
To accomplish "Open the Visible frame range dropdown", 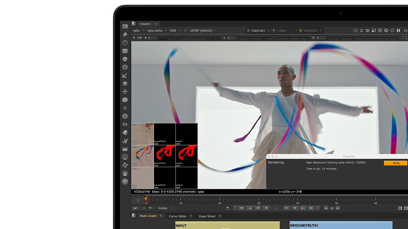I will coord(165,208).
